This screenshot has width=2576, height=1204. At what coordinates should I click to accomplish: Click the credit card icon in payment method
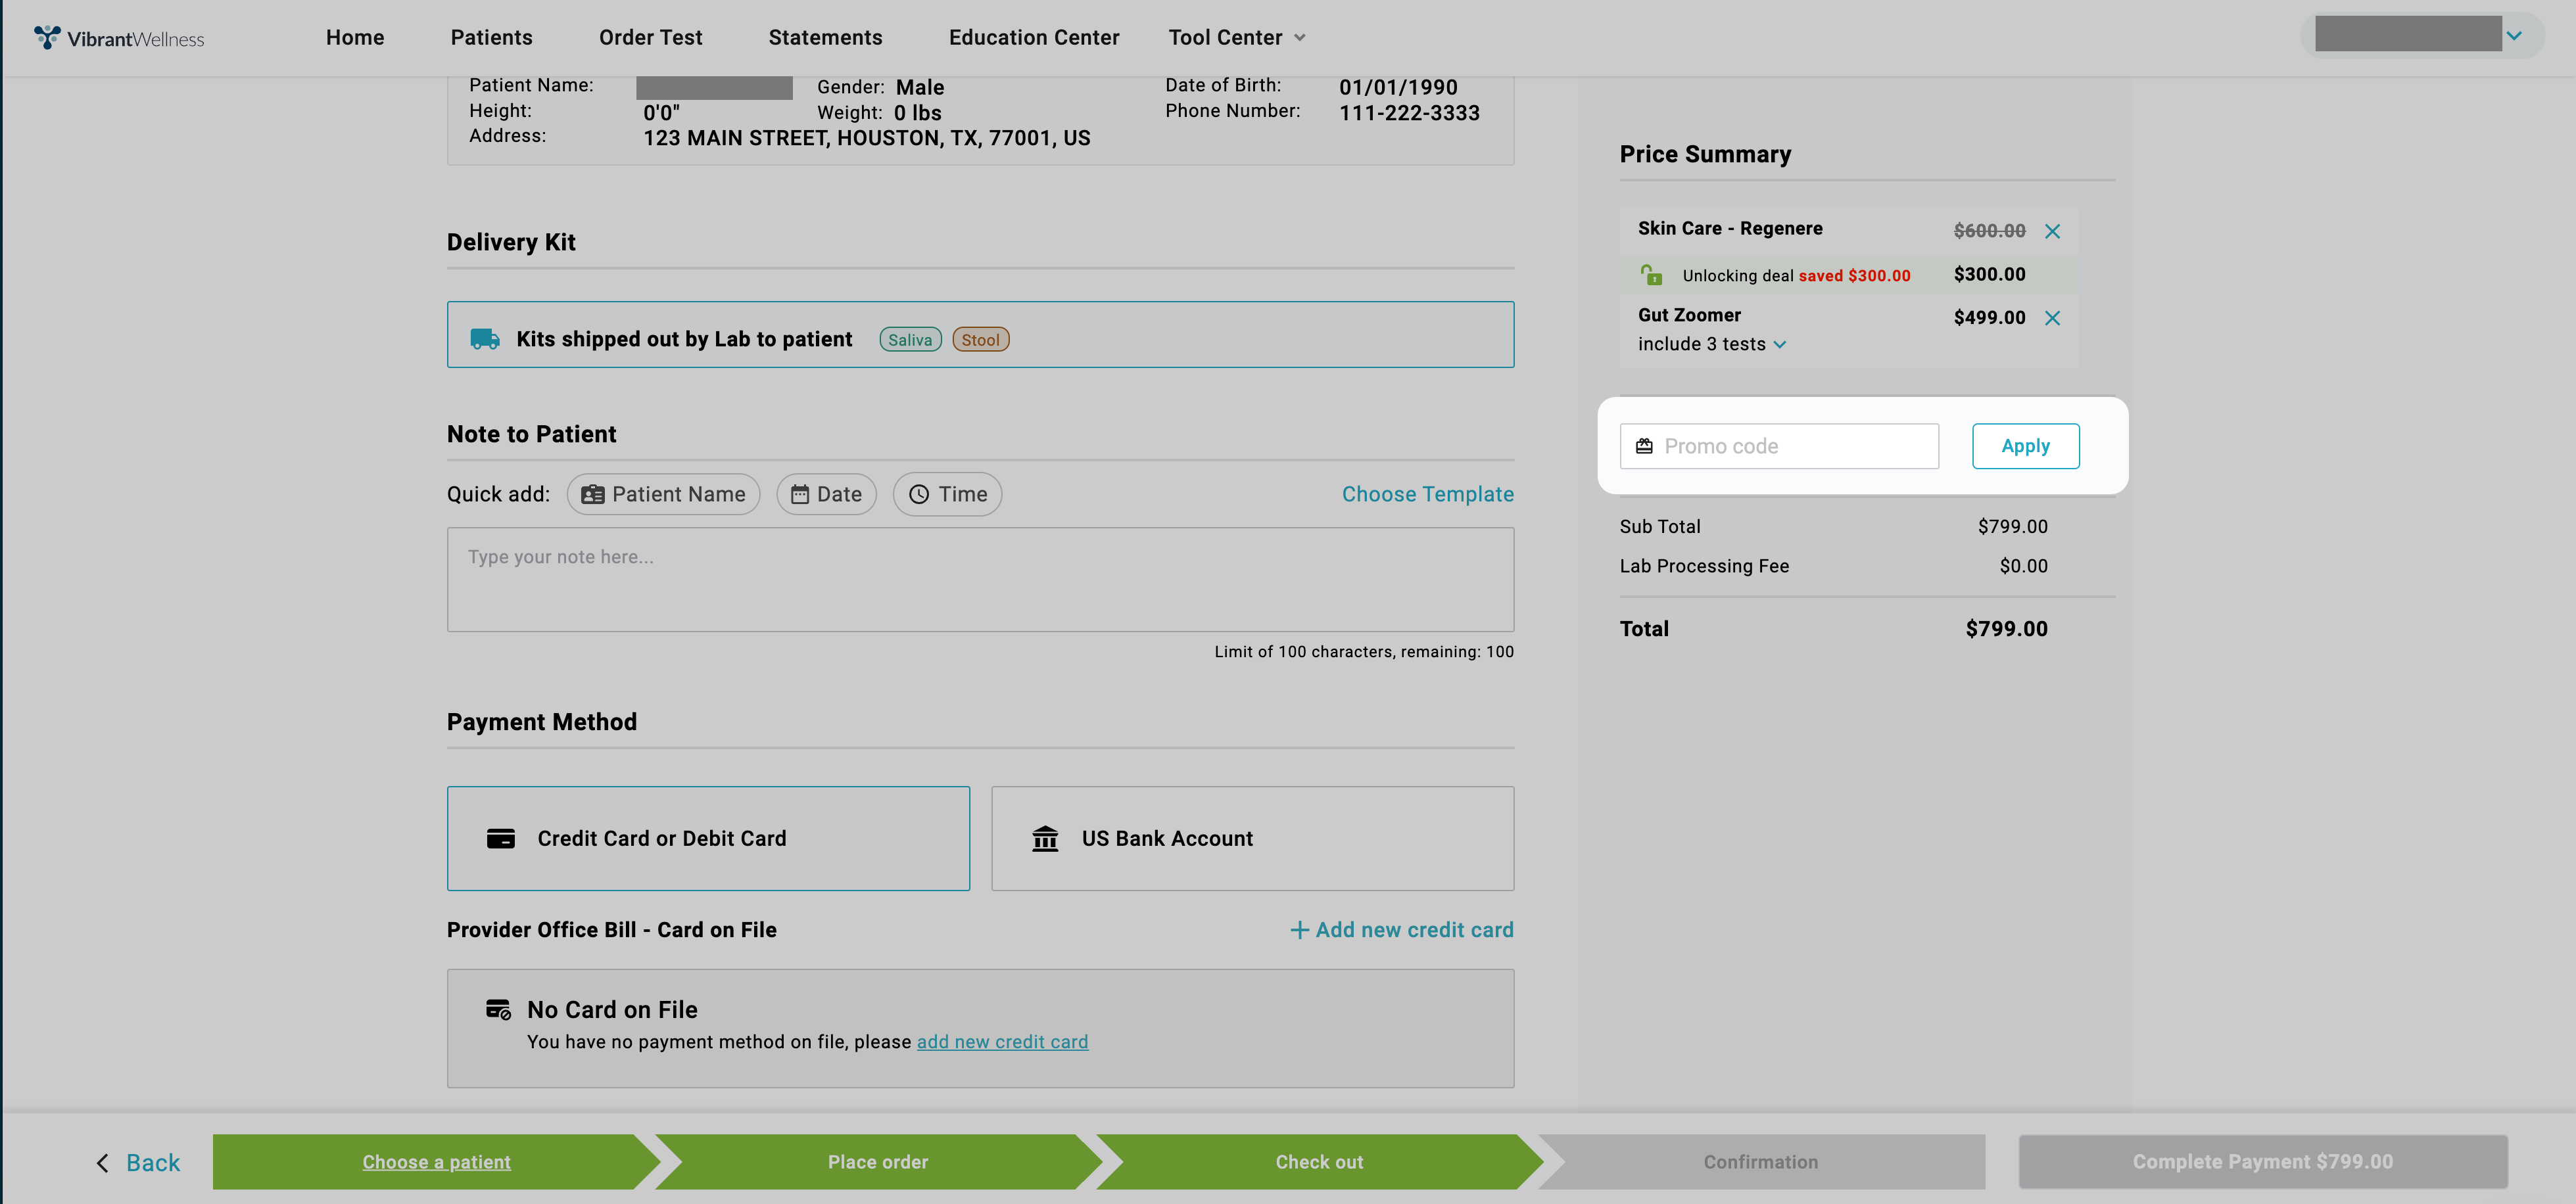click(x=501, y=839)
